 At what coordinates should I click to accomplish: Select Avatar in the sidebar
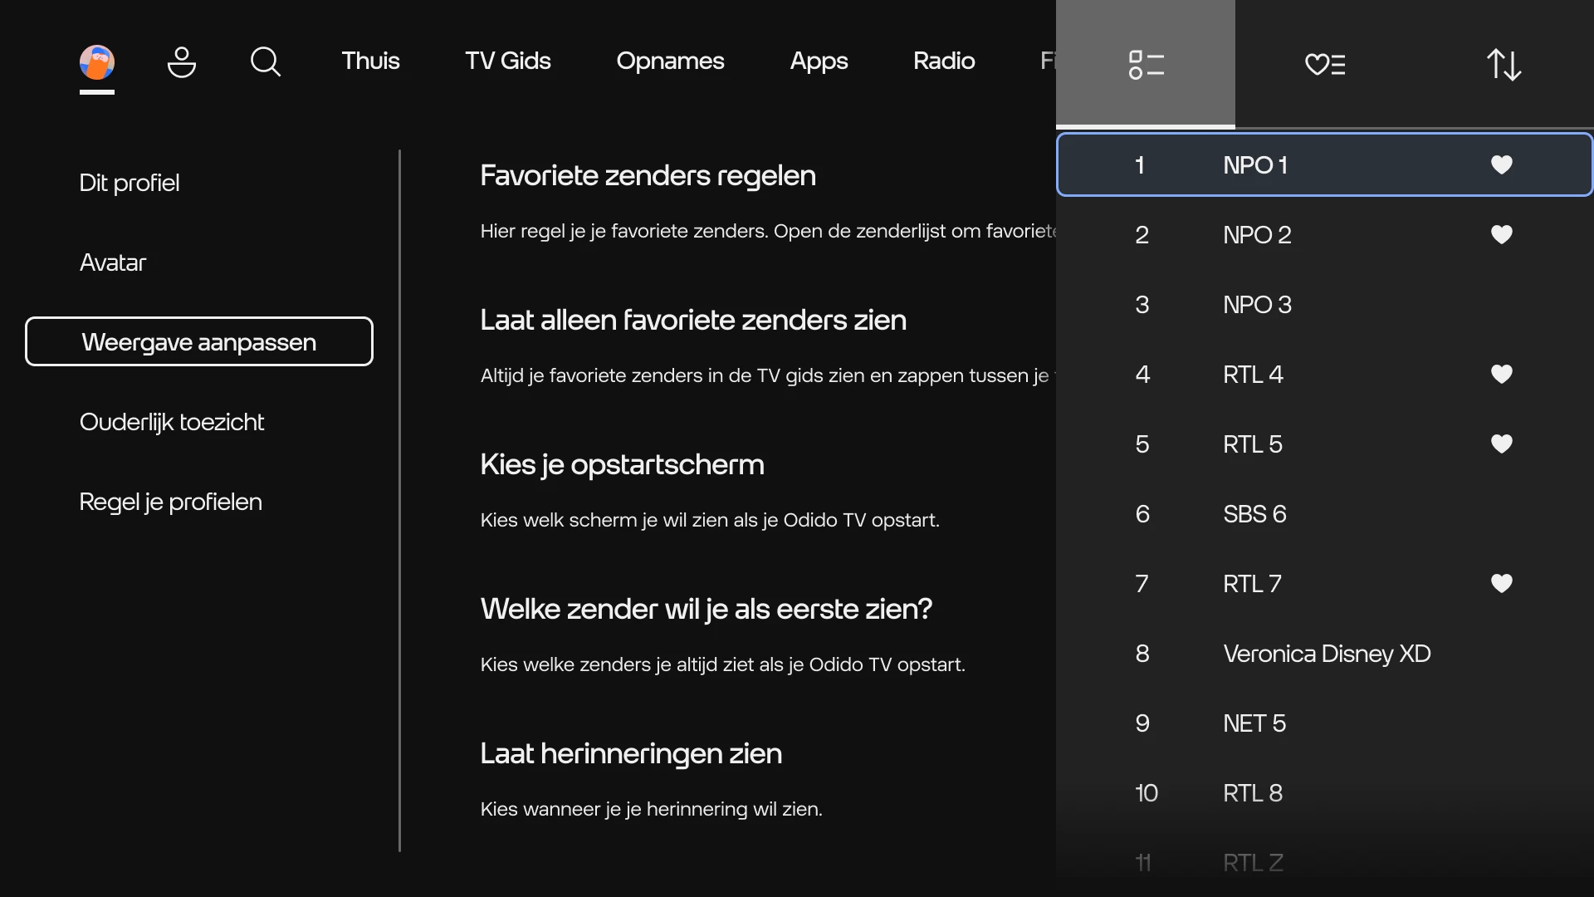pyautogui.click(x=113, y=262)
